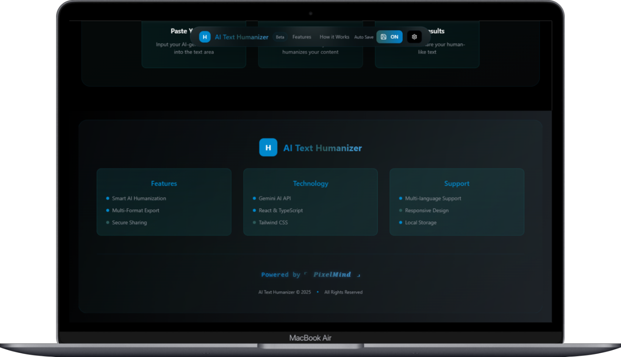The image size is (621, 357).
Task: Click the footer AI Text Humanizer heading
Action: [322, 148]
